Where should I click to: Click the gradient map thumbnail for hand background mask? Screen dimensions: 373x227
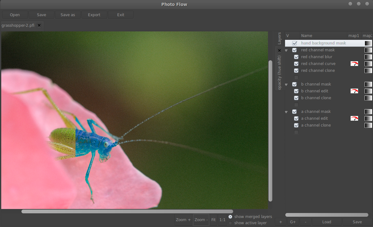click(368, 43)
